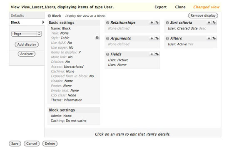Click the Add display button
Viewport: 229px width, 151px height.
(x=27, y=45)
